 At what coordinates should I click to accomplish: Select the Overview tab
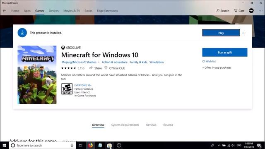[x=98, y=125]
